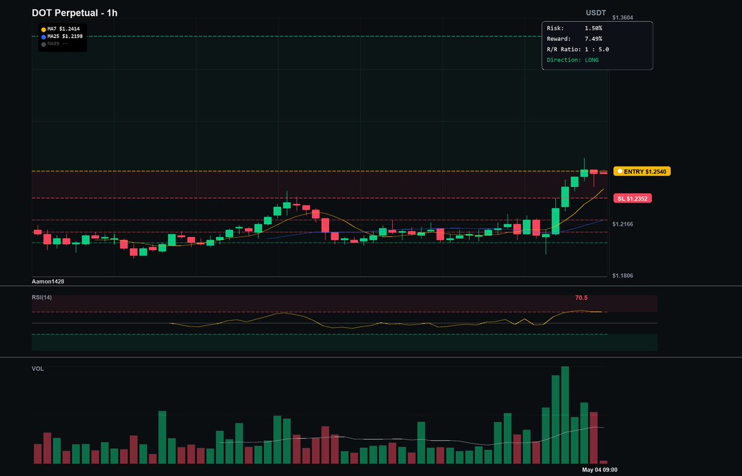Click the May 04 09:00 time label
The width and height of the screenshot is (742, 476).
point(600,470)
